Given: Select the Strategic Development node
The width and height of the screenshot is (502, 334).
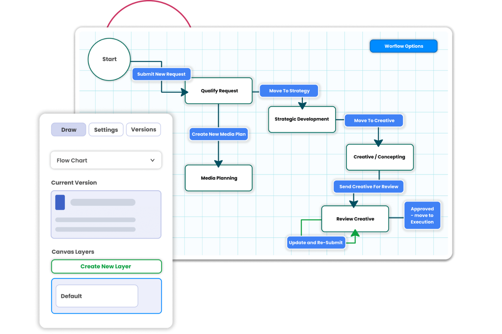Looking at the screenshot, I should click(302, 119).
